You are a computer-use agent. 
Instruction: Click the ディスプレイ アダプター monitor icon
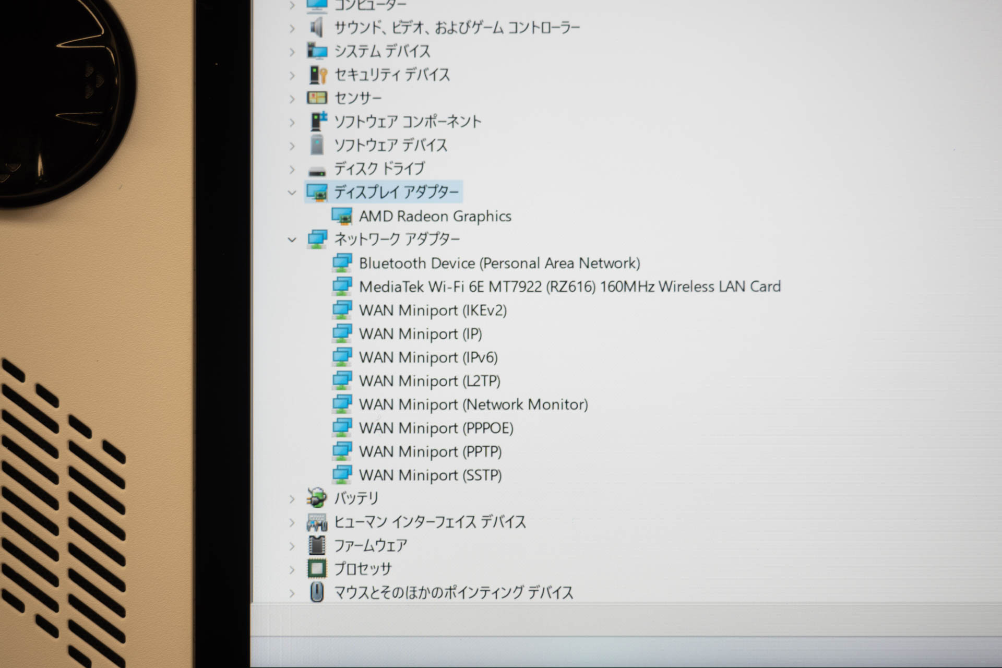pos(318,192)
